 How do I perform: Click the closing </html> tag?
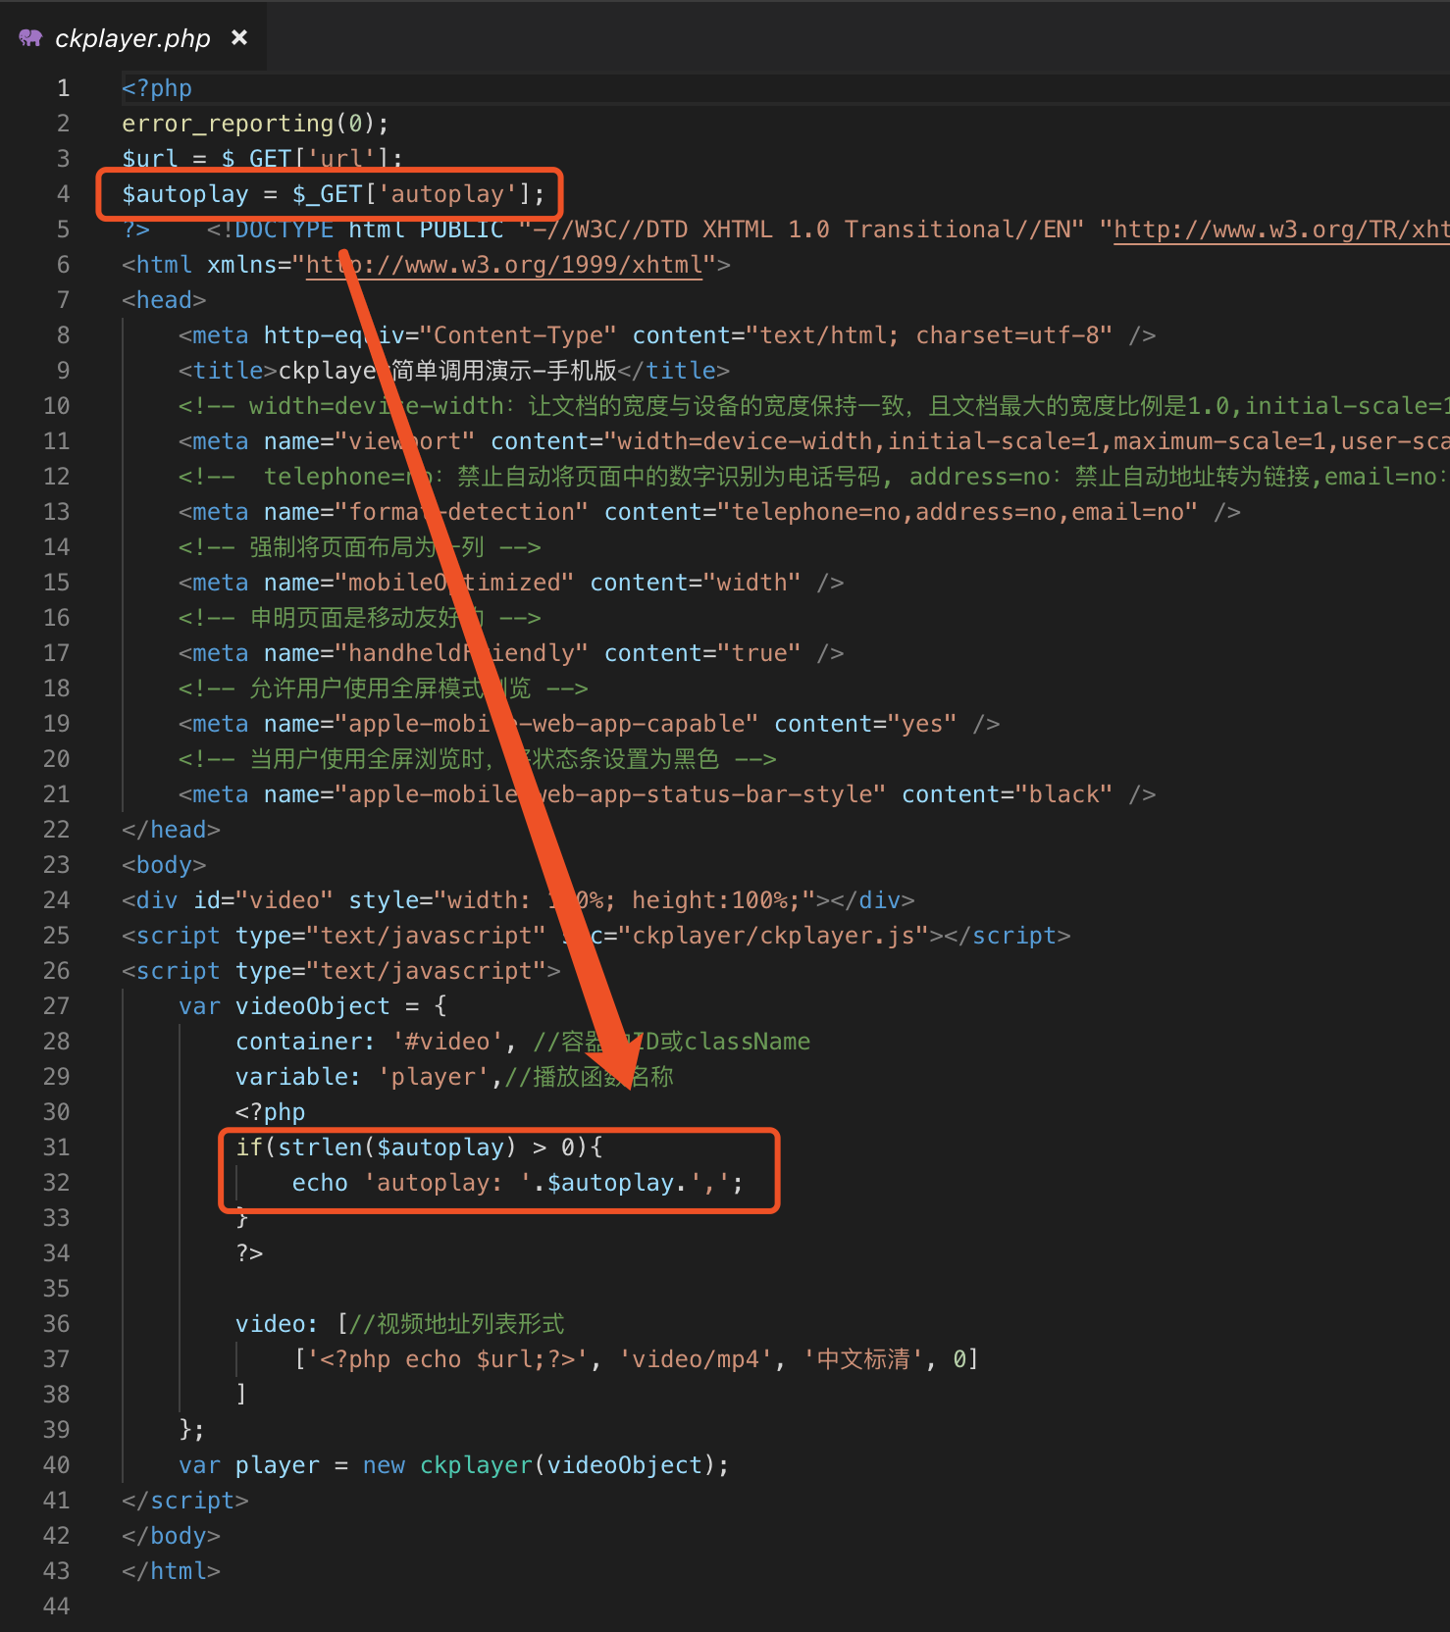pyautogui.click(x=171, y=1571)
